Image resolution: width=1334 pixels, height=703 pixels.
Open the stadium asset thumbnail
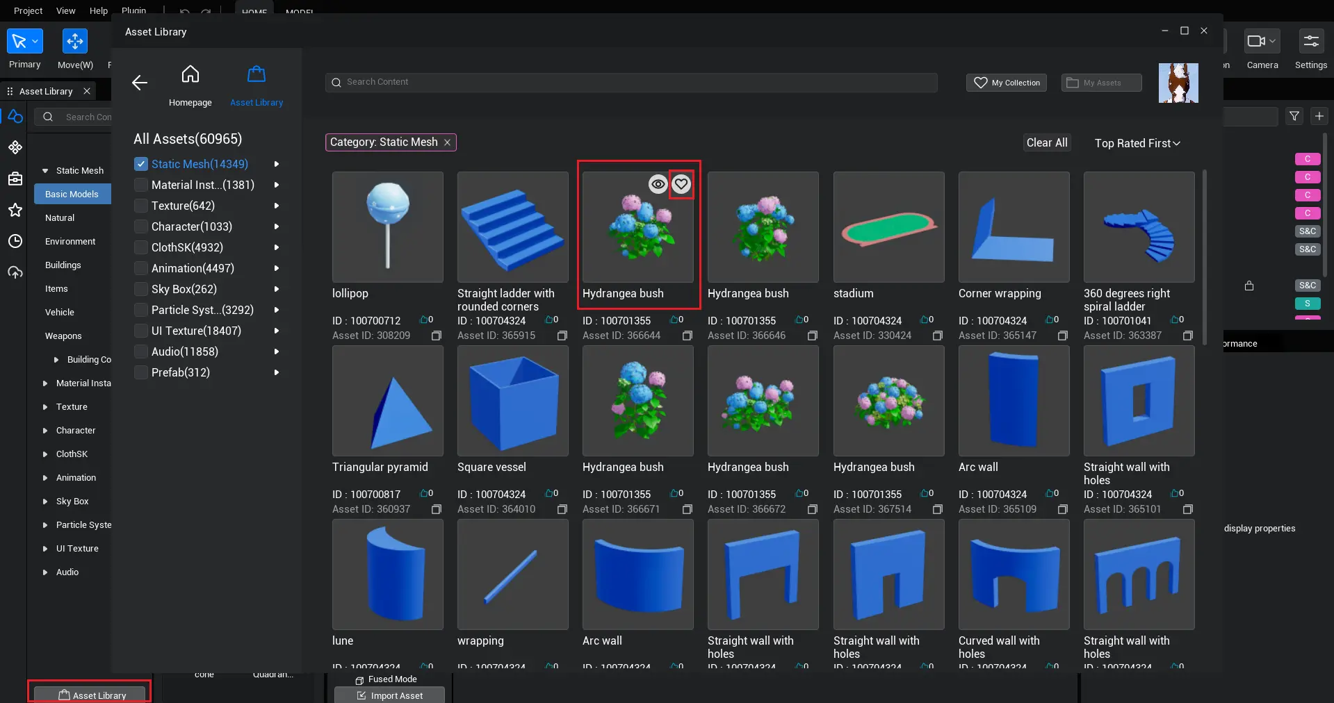tap(889, 227)
